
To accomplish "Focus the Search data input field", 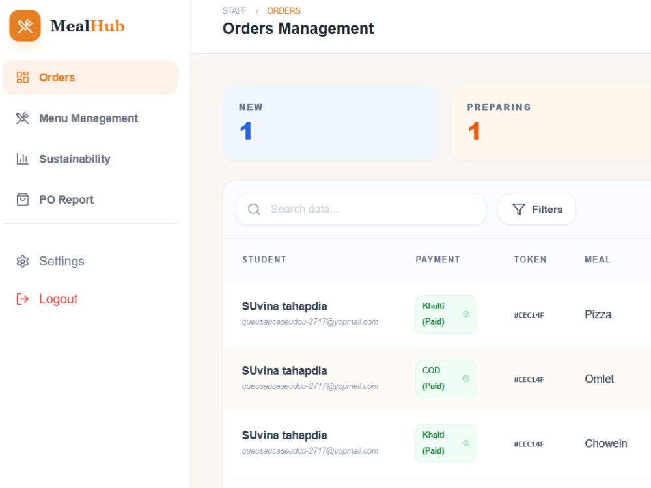I will click(x=361, y=209).
